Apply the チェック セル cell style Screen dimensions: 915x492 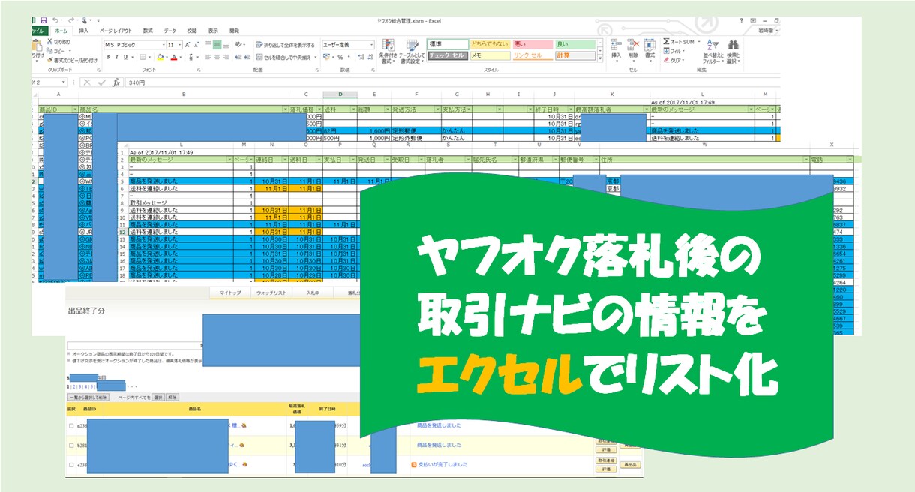tap(448, 55)
